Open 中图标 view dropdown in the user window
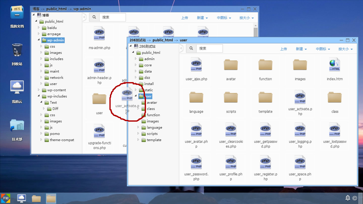Viewport: 363px width, 204px height. click(323, 49)
